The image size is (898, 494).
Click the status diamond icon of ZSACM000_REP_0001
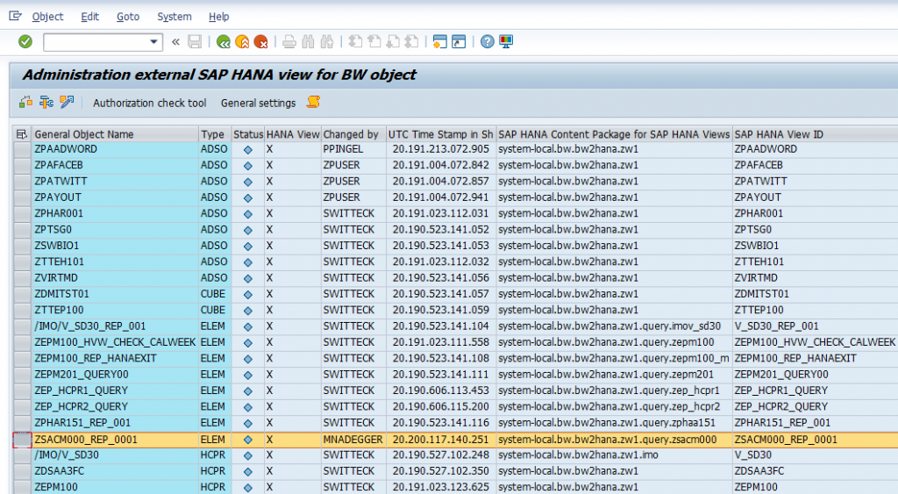point(248,440)
